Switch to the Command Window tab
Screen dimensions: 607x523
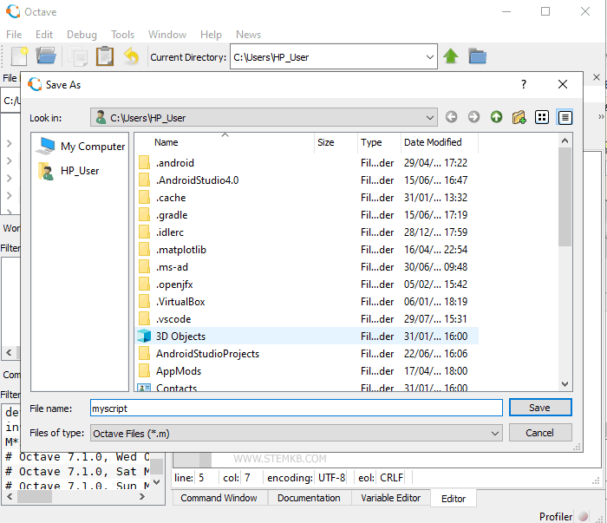[x=219, y=498]
